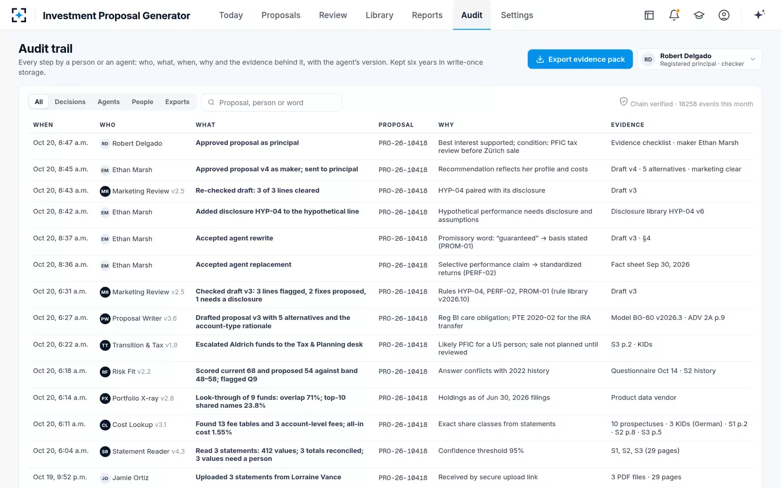Click the Statement Reader agent avatar

click(105, 452)
